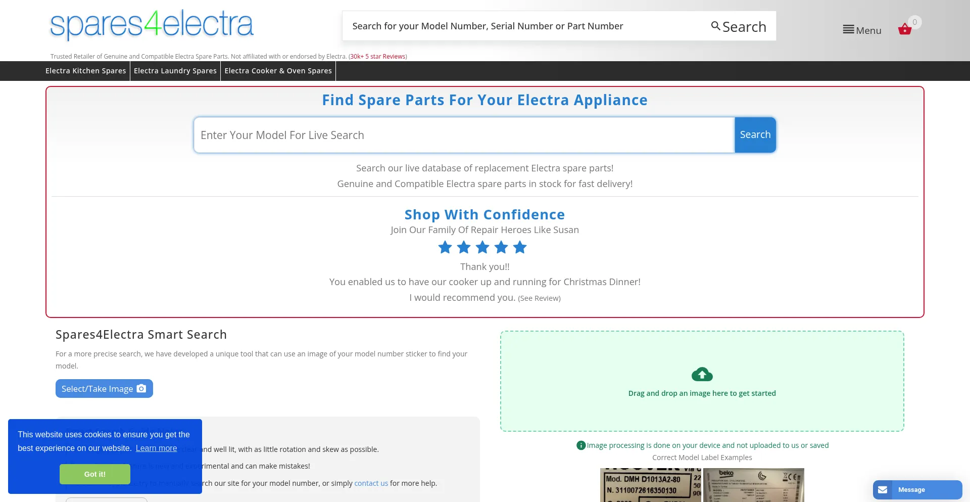Open Electra Cooker & Oven Spares menu

(x=278, y=71)
